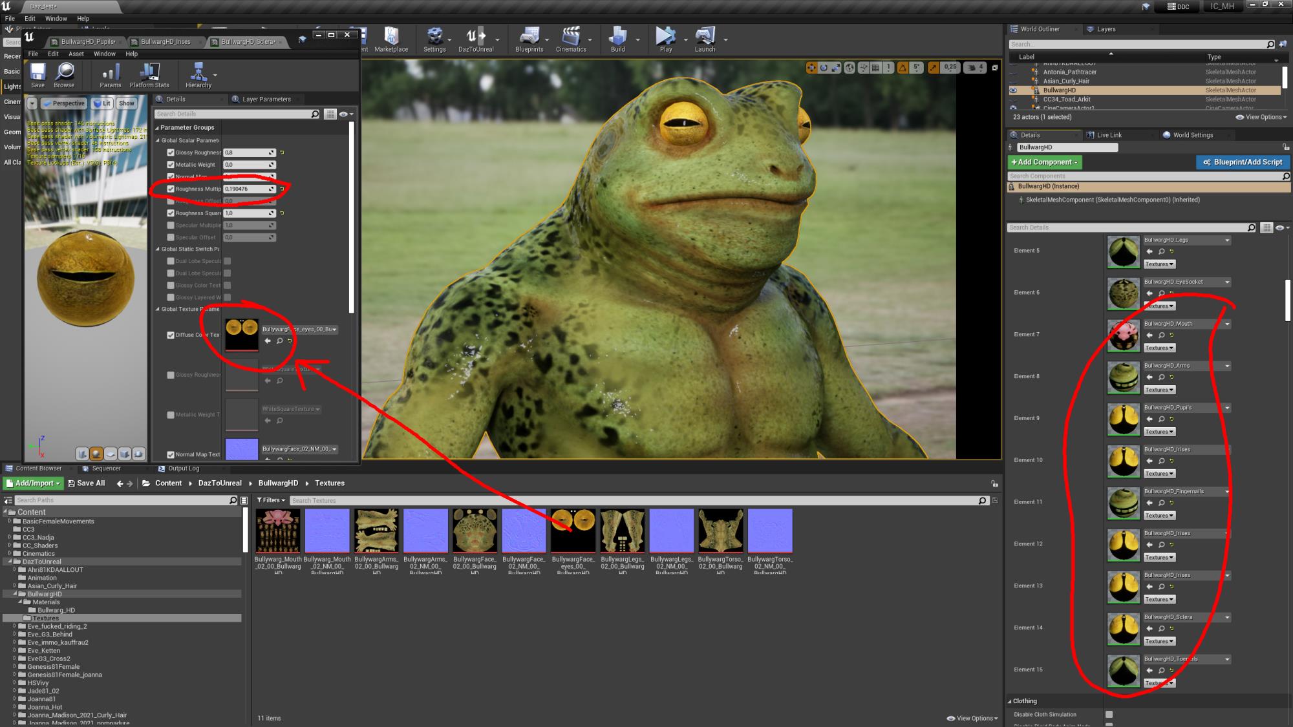Viewport: 1293px width, 727px height.
Task: Open Params in material editor toolbar
Action: coord(111,75)
